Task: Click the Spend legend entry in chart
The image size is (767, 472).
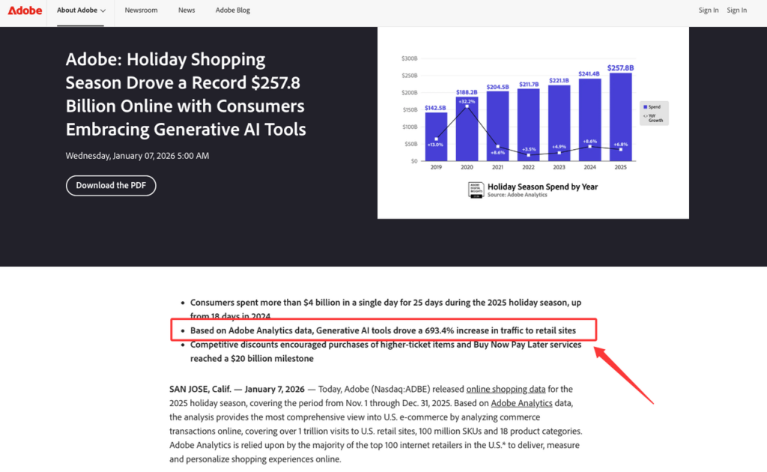Action: click(x=652, y=106)
